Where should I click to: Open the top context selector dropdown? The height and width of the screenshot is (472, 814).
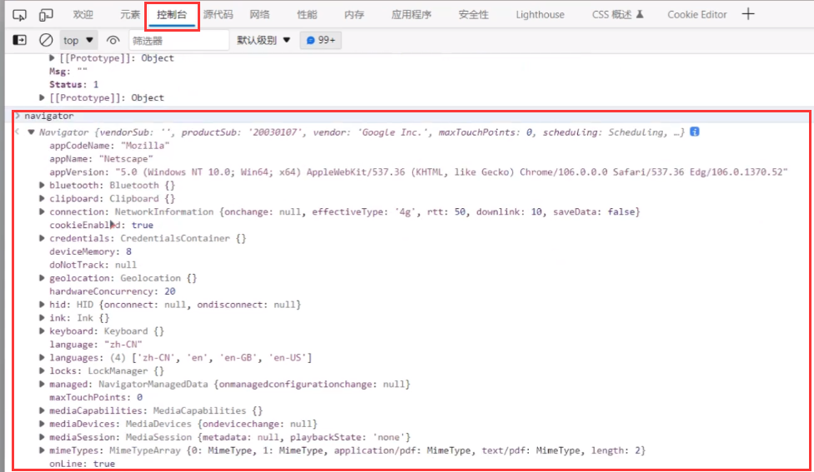[78, 40]
